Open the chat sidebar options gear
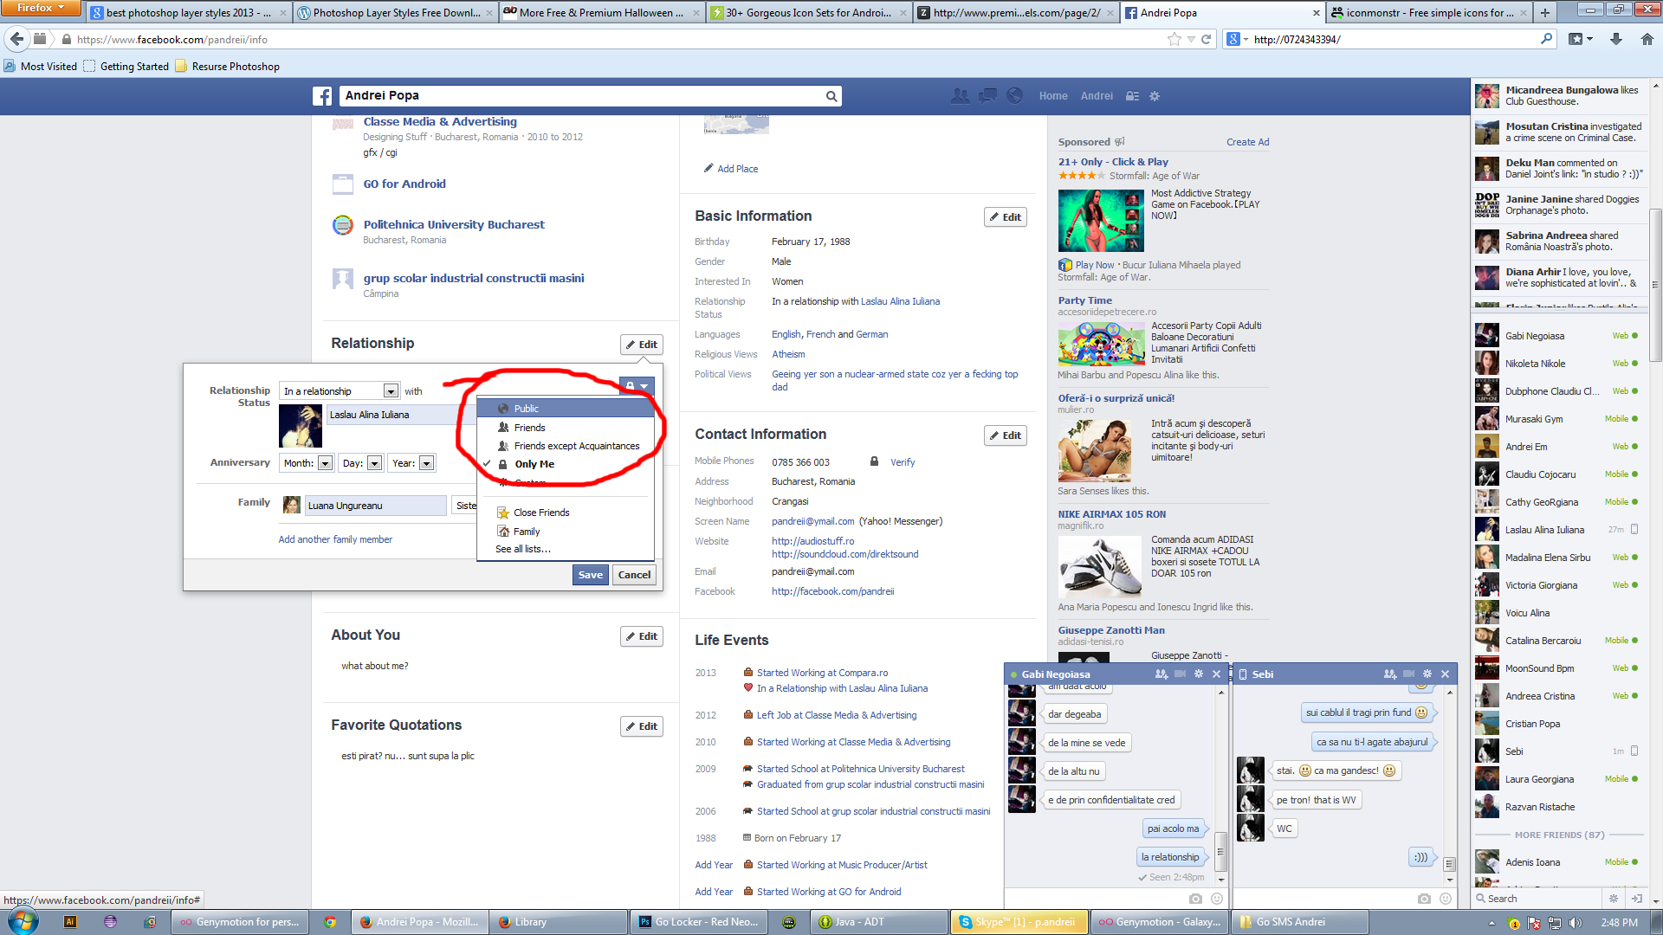This screenshot has width=1663, height=935. [1614, 899]
